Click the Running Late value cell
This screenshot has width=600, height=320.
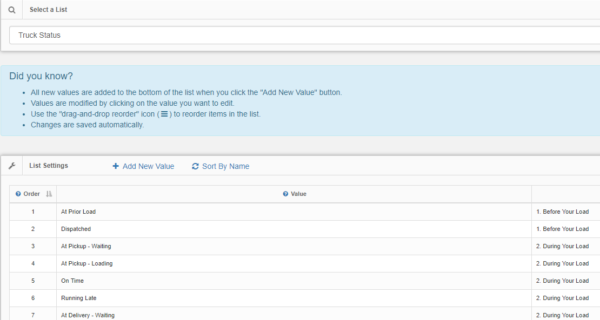coord(294,298)
